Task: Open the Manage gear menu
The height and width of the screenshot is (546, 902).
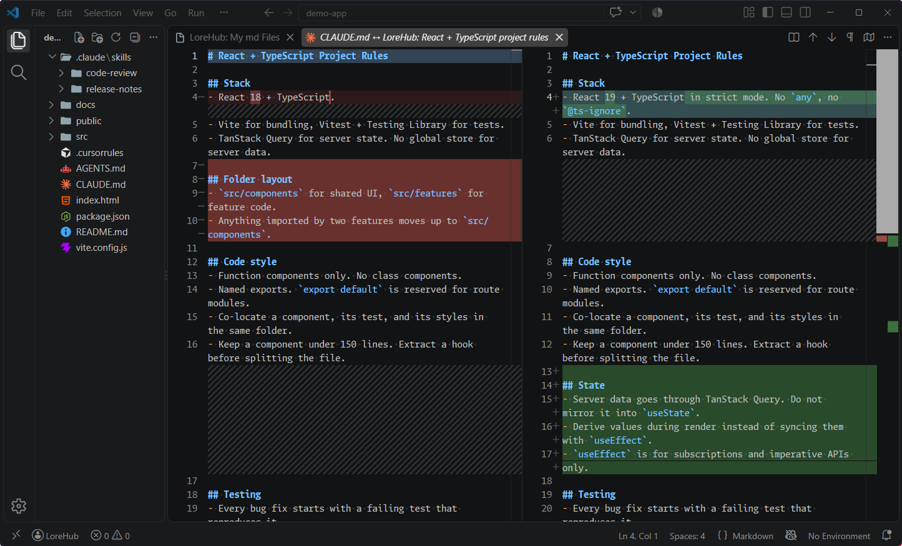Action: click(x=19, y=506)
